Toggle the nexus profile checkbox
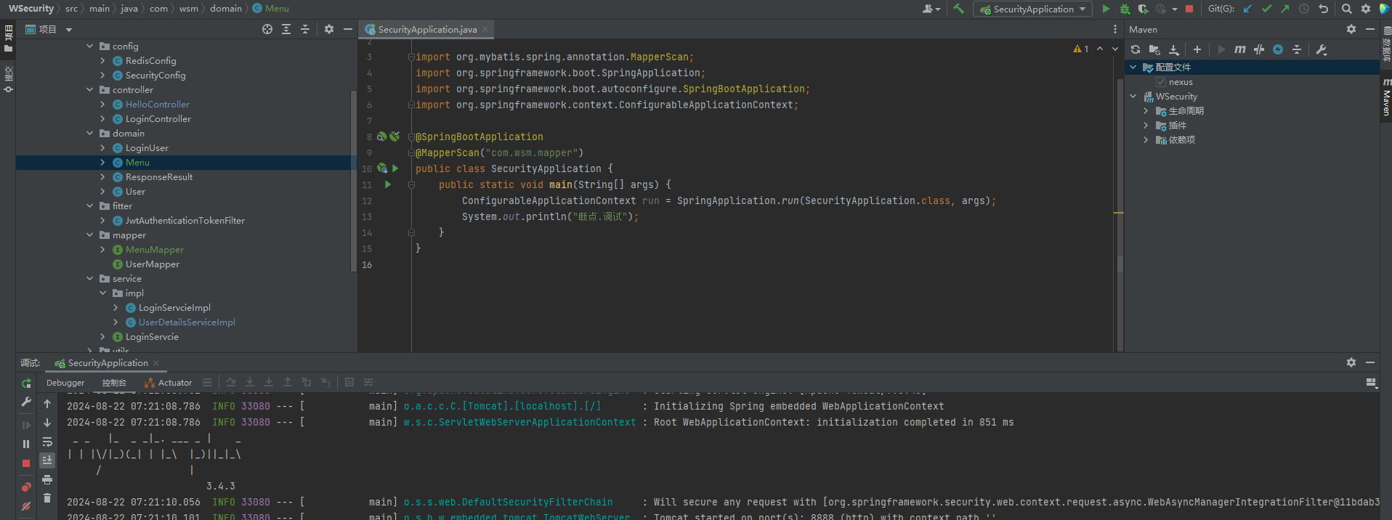 point(1161,82)
